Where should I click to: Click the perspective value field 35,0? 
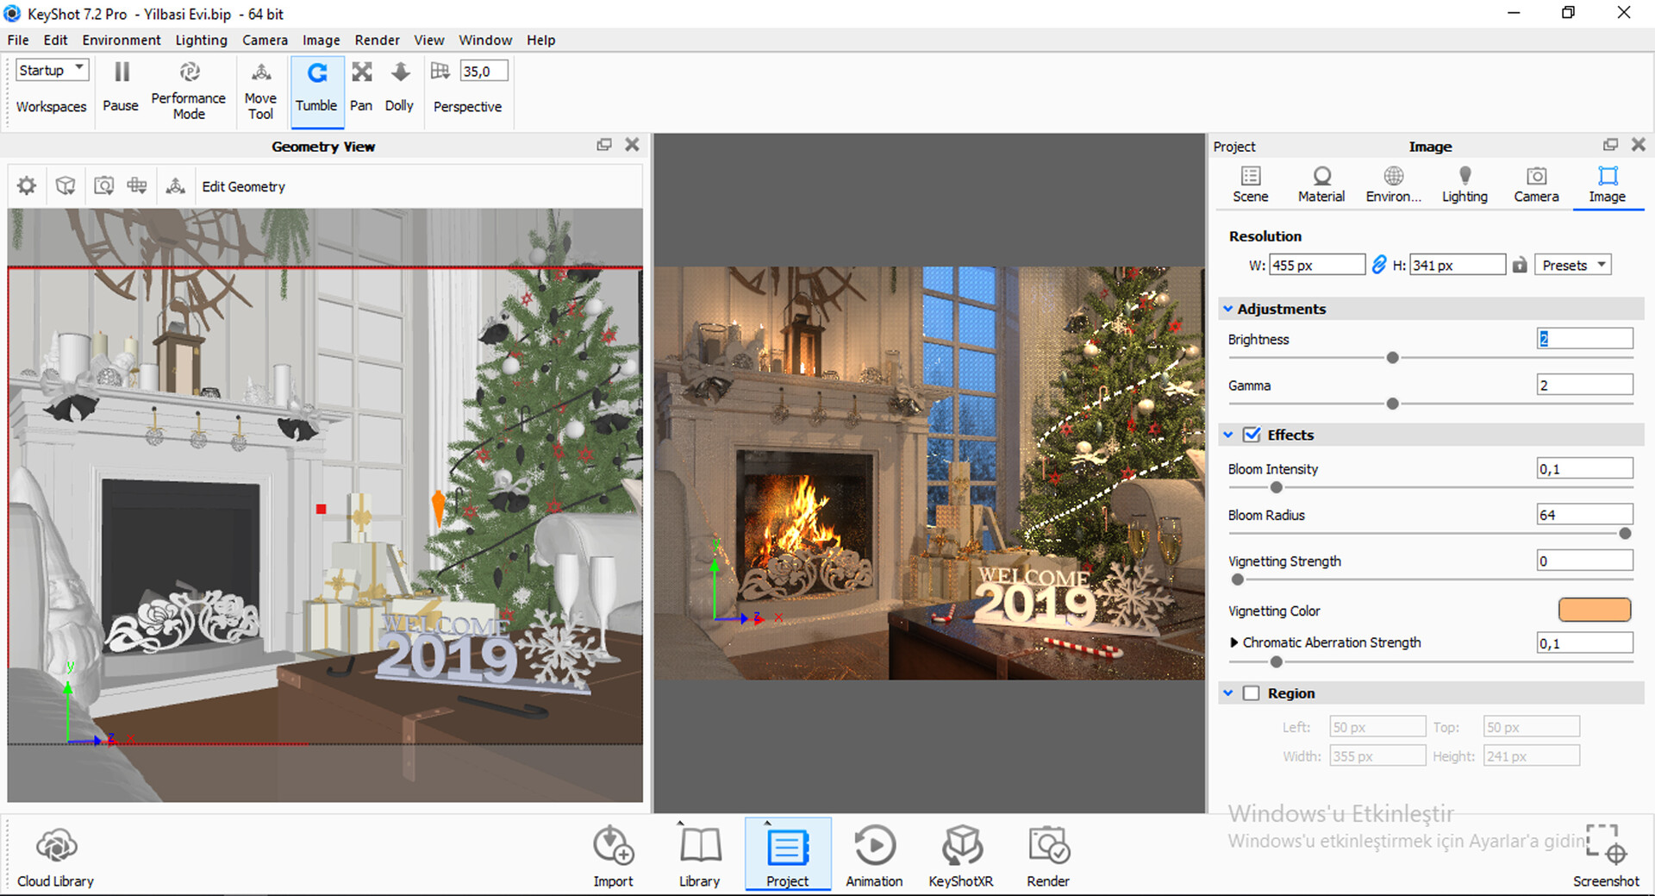pos(484,71)
